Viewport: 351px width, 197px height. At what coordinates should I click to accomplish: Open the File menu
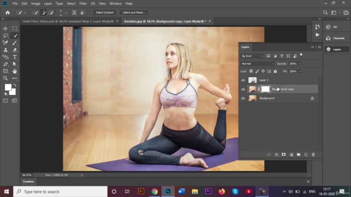click(15, 4)
